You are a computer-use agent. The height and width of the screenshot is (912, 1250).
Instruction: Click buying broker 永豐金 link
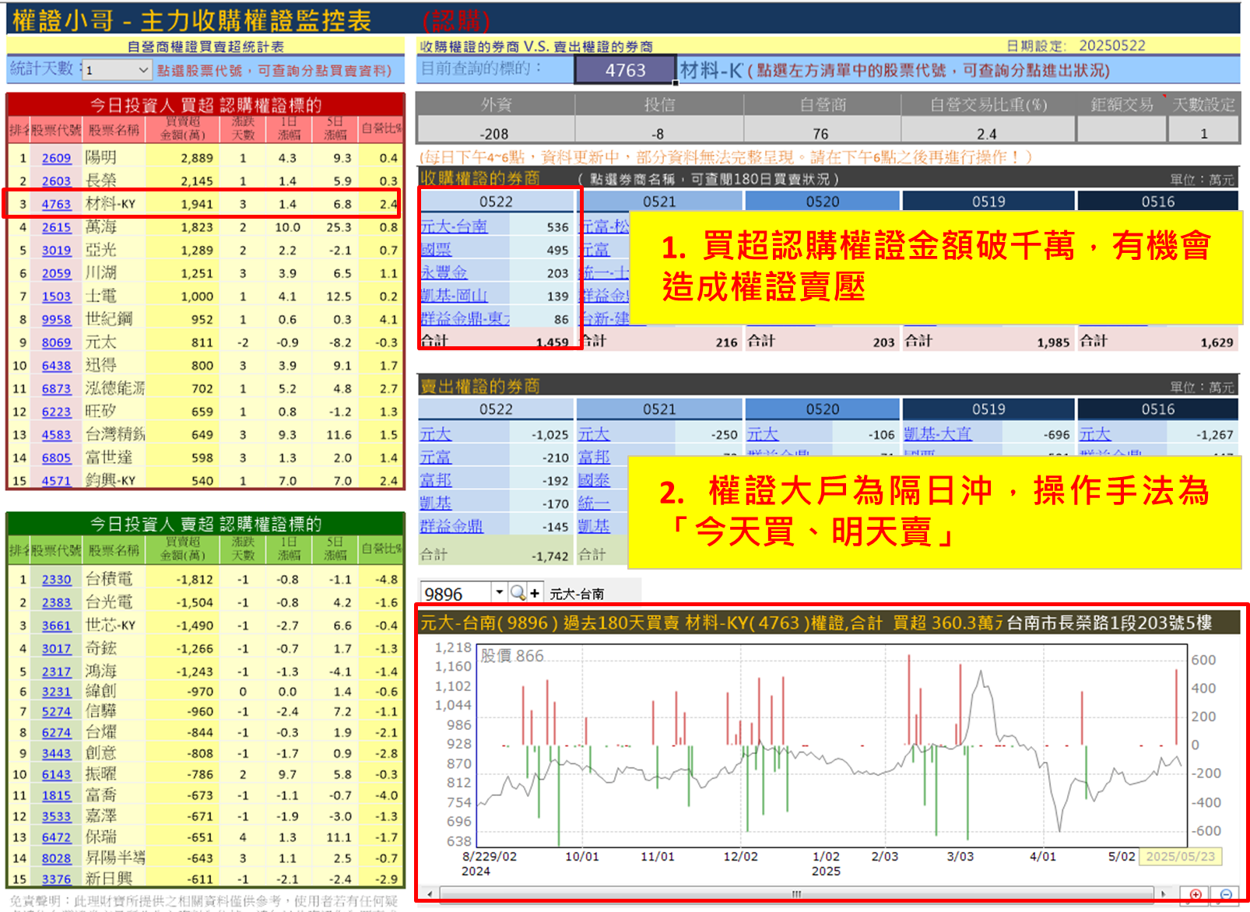pyautogui.click(x=444, y=273)
